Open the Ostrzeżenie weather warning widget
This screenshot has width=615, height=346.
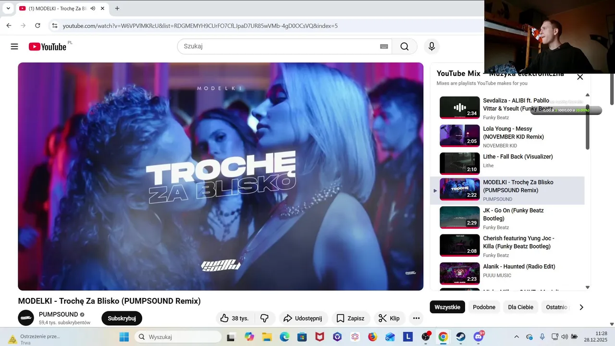(x=35, y=339)
